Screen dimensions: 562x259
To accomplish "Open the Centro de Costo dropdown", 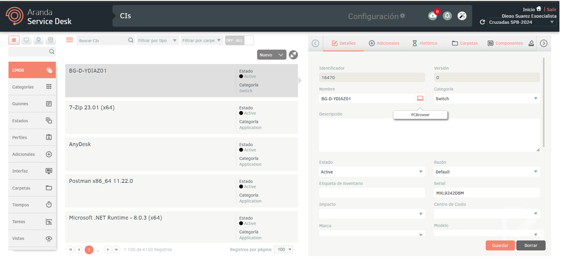I will coord(487,214).
